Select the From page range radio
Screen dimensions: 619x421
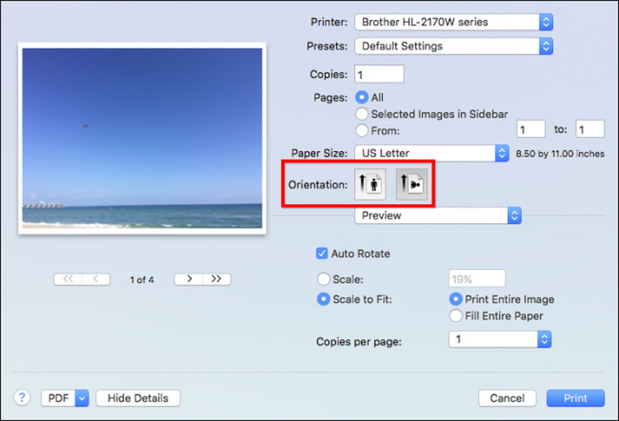(x=361, y=130)
